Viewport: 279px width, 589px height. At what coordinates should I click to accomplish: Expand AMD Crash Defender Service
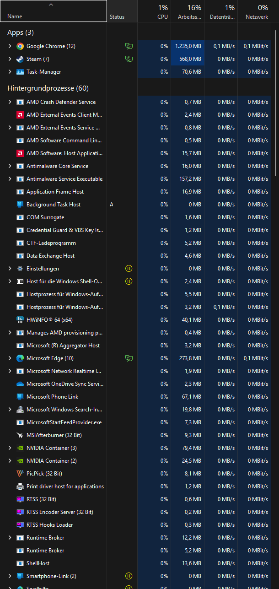click(10, 102)
